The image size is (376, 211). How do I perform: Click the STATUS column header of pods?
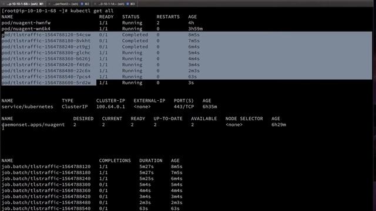pos(130,17)
